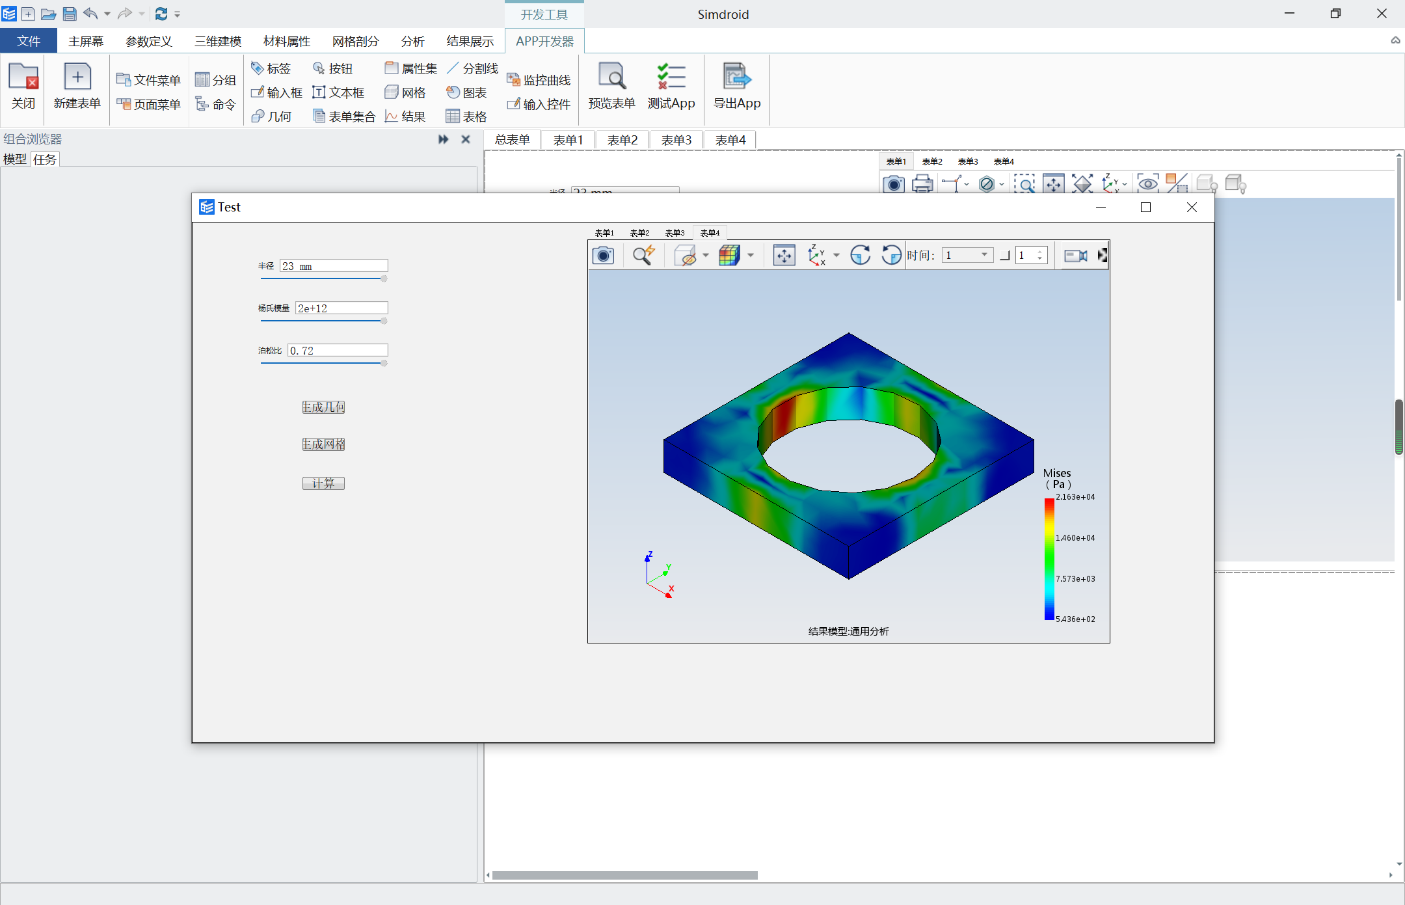Open the contour cube dropdown arrow
The height and width of the screenshot is (905, 1405).
click(751, 256)
